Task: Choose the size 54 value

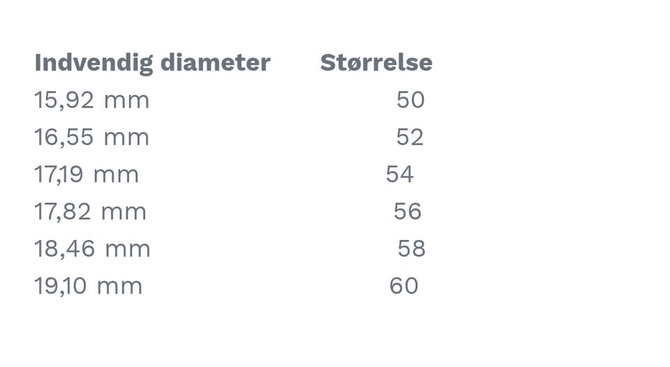Action: pyautogui.click(x=399, y=174)
